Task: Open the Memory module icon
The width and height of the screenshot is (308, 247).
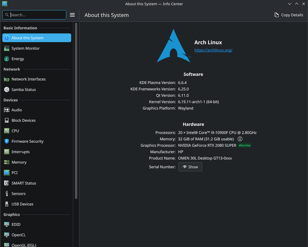Action: click(7, 162)
